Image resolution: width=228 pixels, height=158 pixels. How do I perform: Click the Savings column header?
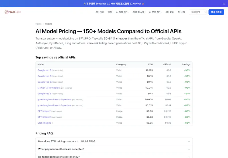pos(186,64)
